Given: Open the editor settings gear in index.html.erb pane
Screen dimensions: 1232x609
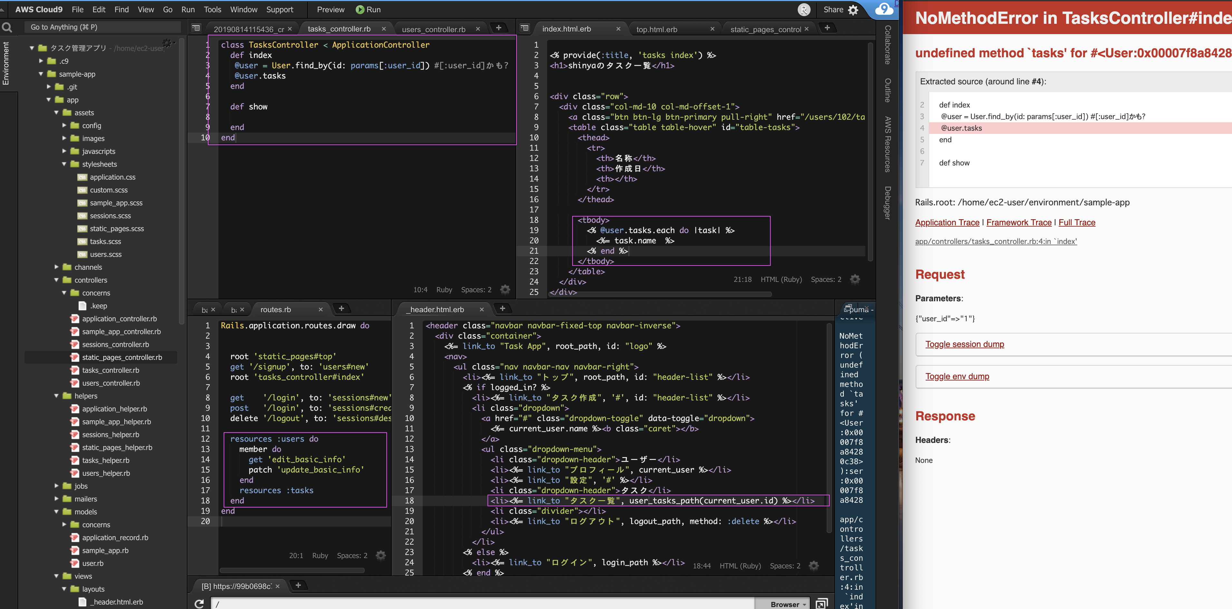Looking at the screenshot, I should click(856, 279).
